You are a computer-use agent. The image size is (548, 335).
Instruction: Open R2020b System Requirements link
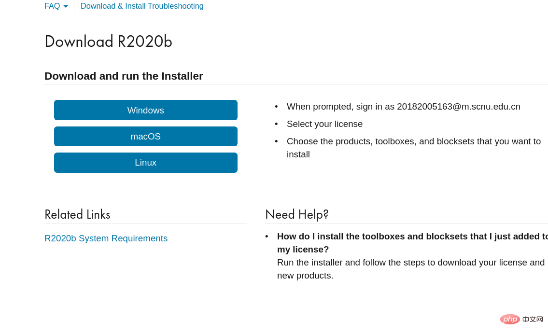click(106, 238)
